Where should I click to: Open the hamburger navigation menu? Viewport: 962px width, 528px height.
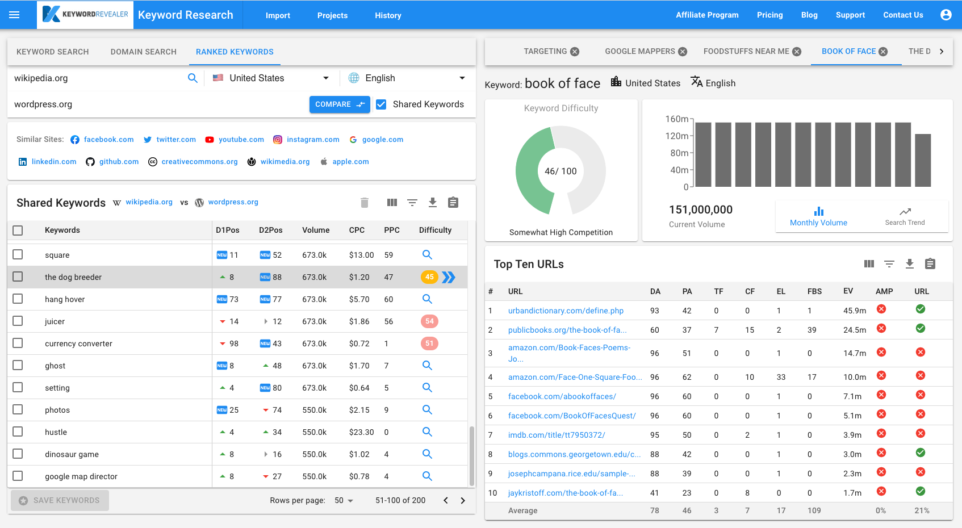[14, 15]
